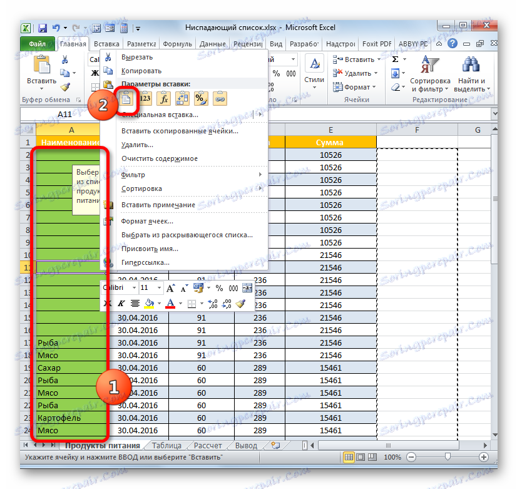Viewport: 527px width, 489px height.
Task: Switch to the Данные ribbon tab
Action: pos(213,44)
